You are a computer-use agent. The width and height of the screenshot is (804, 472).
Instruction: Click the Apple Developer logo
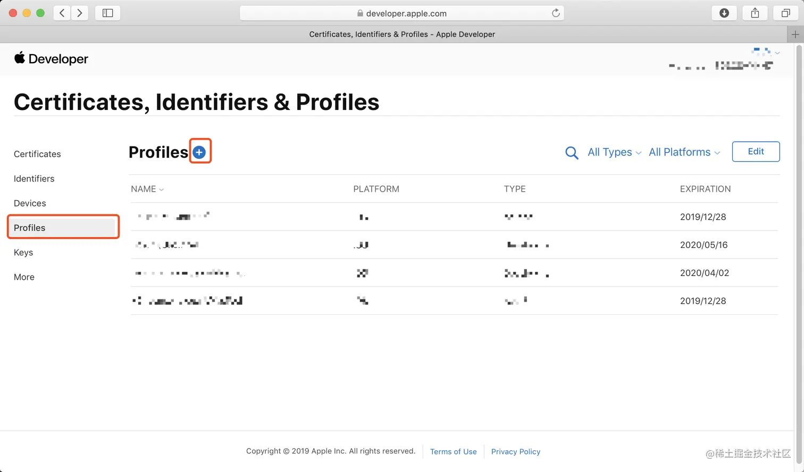[51, 58]
